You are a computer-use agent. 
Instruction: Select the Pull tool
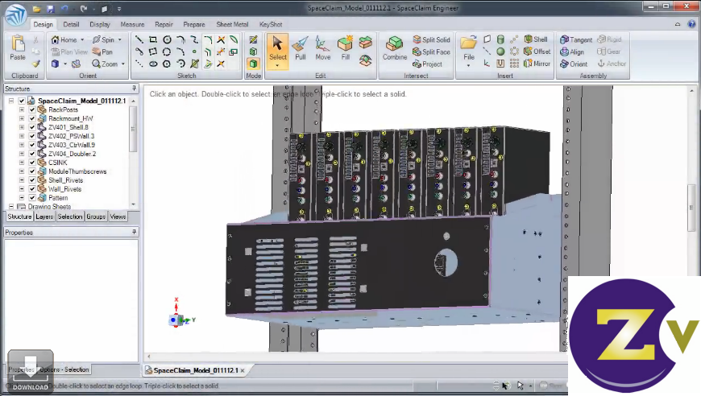click(x=300, y=48)
